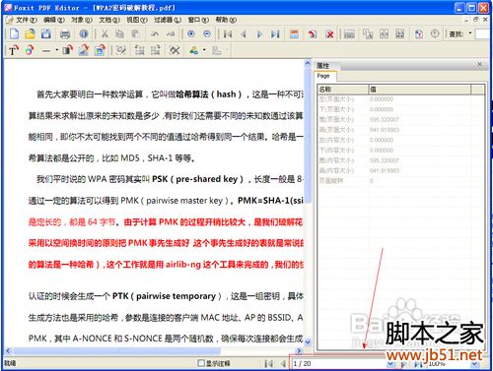
Task: Minimize the inner document window
Action: click(x=466, y=20)
